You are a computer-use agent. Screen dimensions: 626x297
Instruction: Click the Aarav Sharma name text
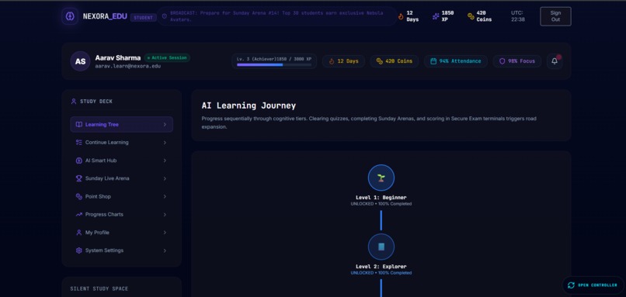tap(118, 58)
